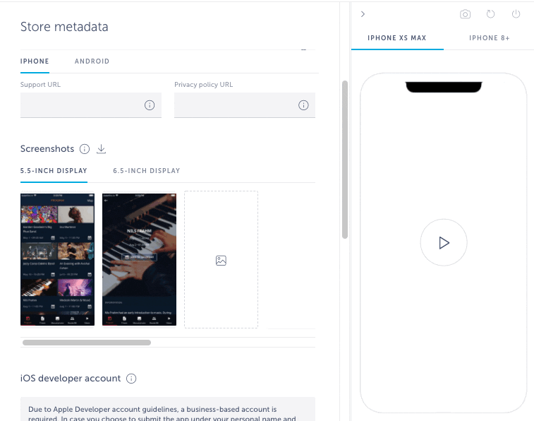Click the vertical scrollbar of metadata panel
Screen dimensions: 534x421
(x=345, y=160)
